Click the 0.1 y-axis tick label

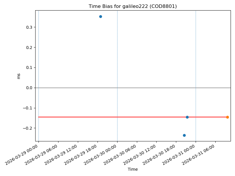coord(29,67)
